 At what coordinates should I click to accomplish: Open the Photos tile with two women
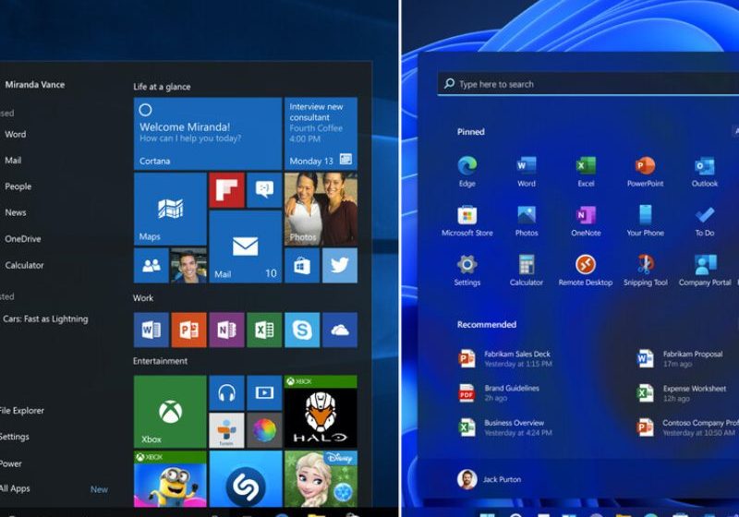point(321,209)
